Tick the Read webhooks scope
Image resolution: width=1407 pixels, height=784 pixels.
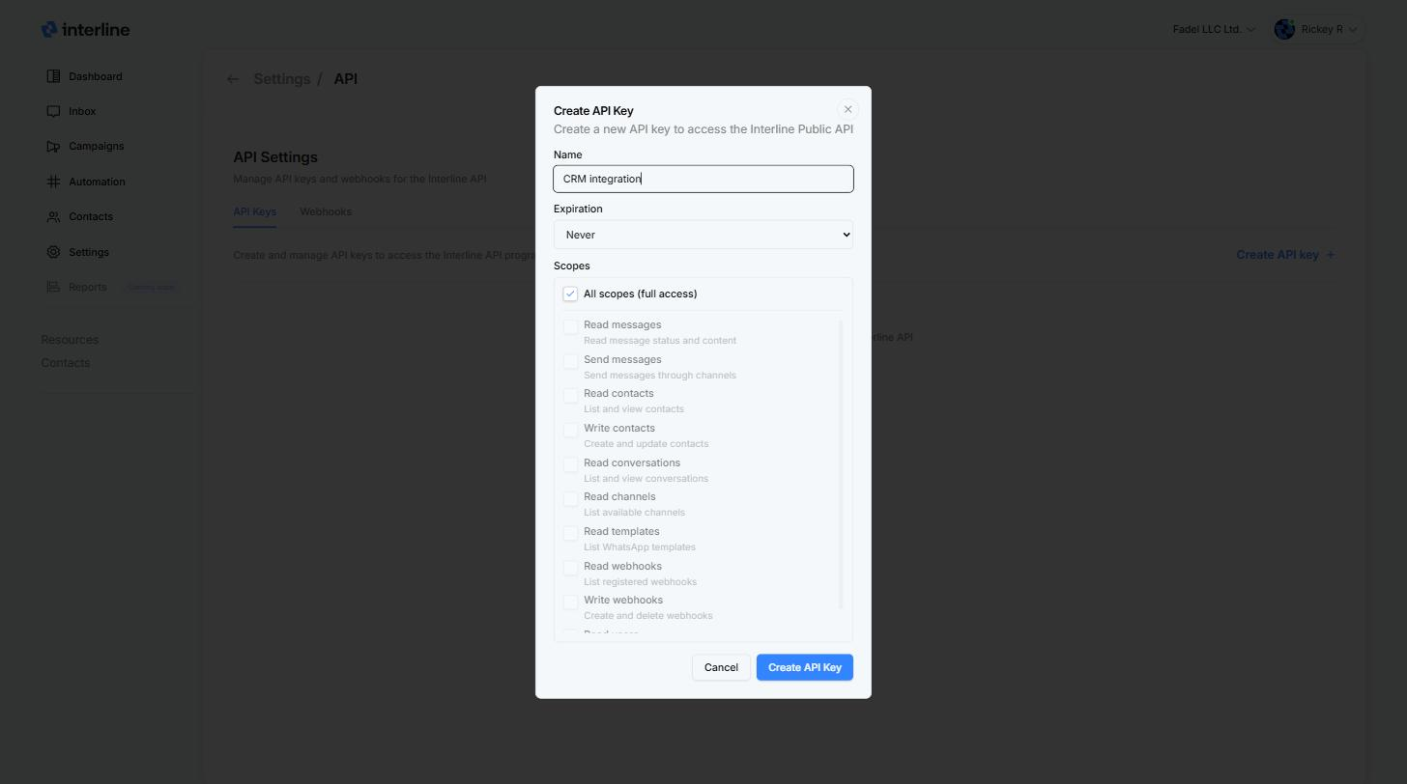click(570, 568)
